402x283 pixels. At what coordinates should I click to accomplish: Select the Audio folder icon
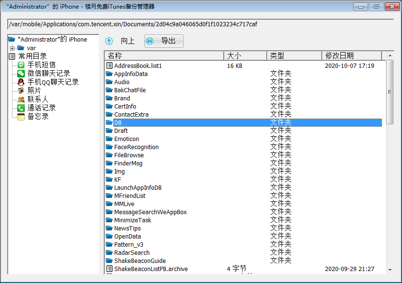click(x=109, y=82)
